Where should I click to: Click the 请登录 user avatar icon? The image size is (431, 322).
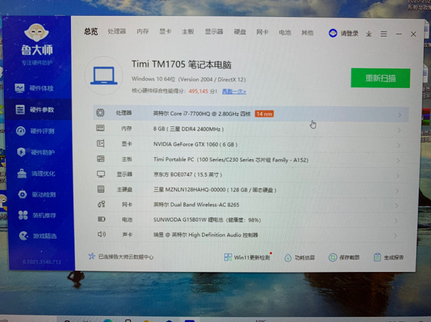tap(333, 33)
